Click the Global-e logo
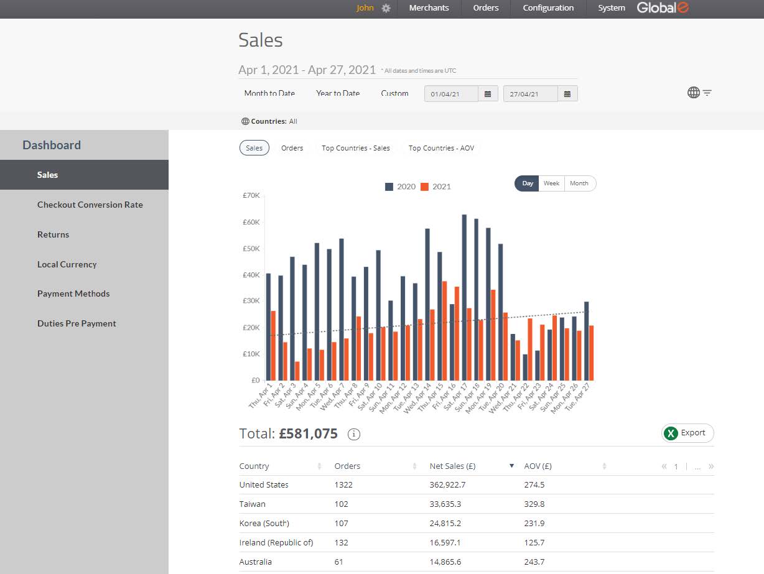The image size is (764, 574). [663, 7]
